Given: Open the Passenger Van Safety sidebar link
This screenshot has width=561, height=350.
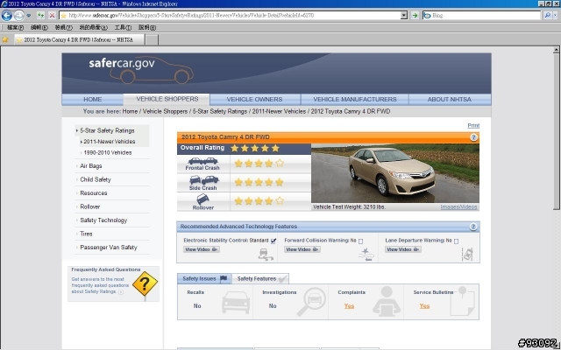Looking at the screenshot, I should pyautogui.click(x=109, y=248).
